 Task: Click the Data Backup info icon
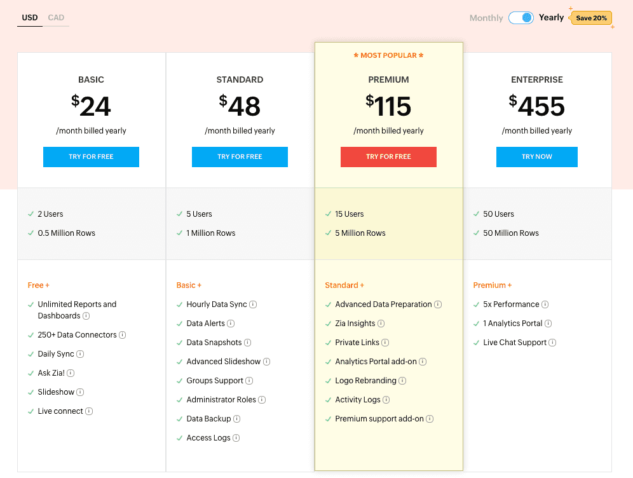point(236,419)
